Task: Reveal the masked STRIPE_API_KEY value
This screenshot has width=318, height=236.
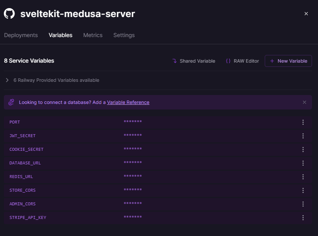Action: pos(133,217)
